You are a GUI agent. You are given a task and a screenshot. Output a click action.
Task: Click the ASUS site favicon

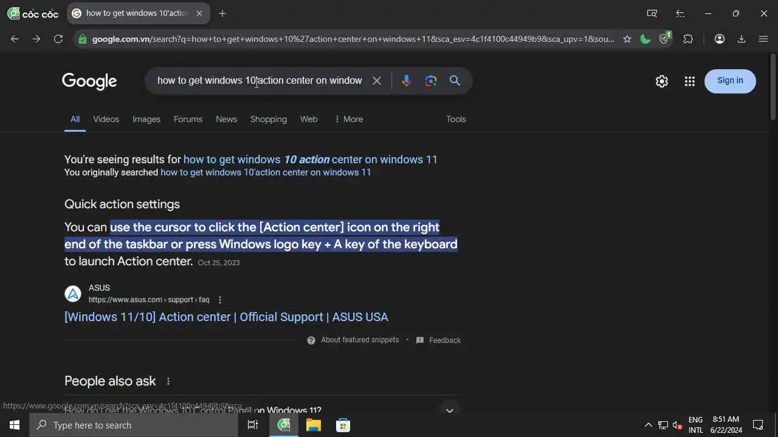point(73,294)
